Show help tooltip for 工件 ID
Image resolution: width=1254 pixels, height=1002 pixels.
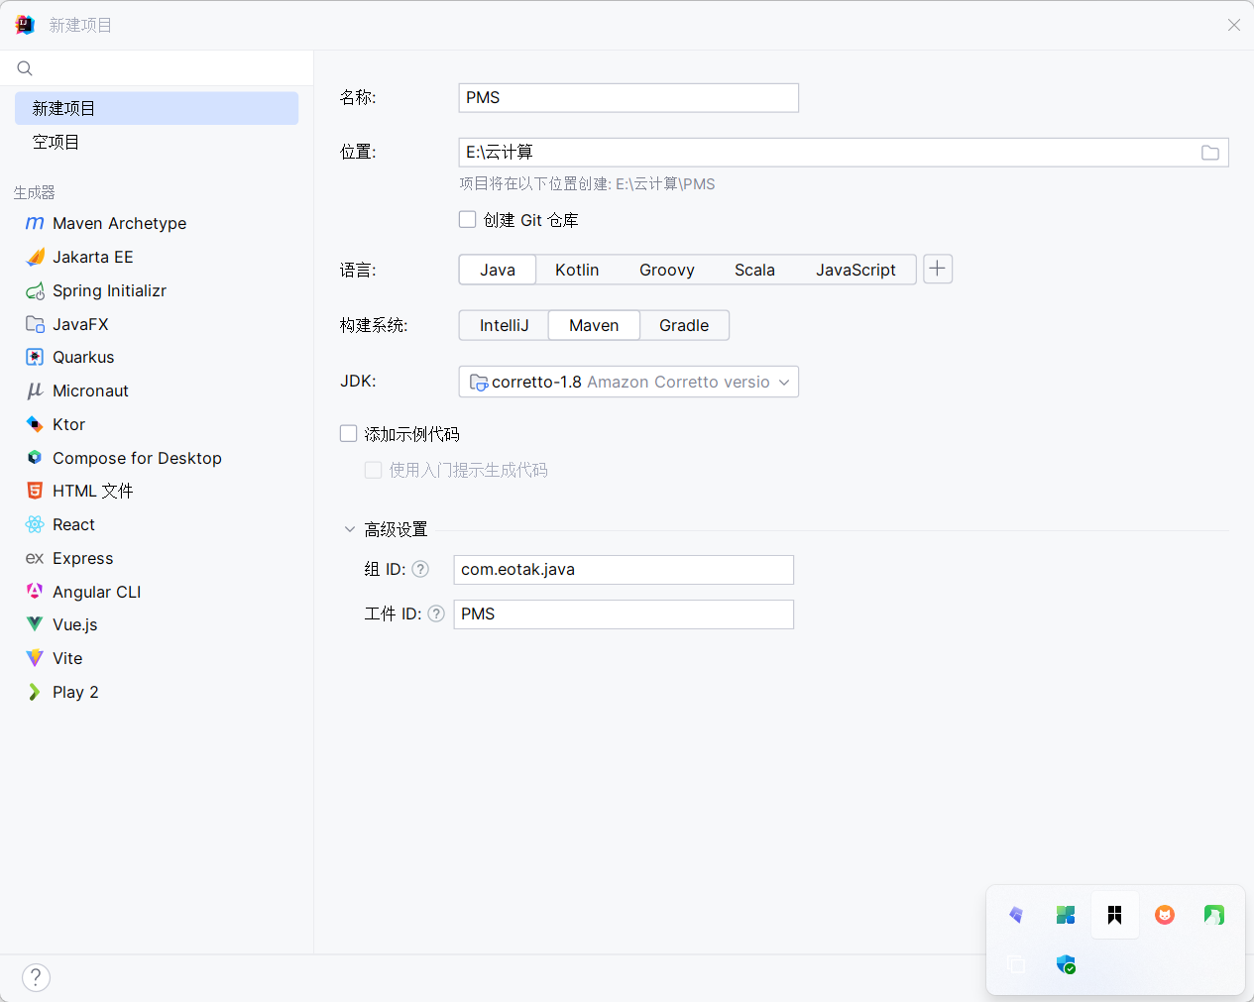coord(436,613)
